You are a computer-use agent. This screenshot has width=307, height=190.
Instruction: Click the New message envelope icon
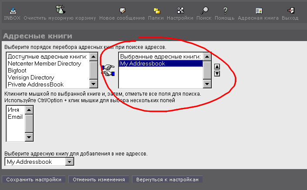[x=123, y=10]
